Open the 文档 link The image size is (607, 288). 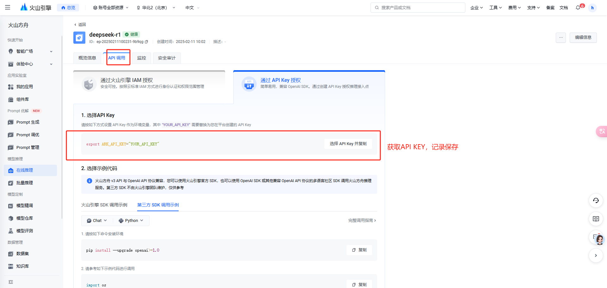pos(564,8)
